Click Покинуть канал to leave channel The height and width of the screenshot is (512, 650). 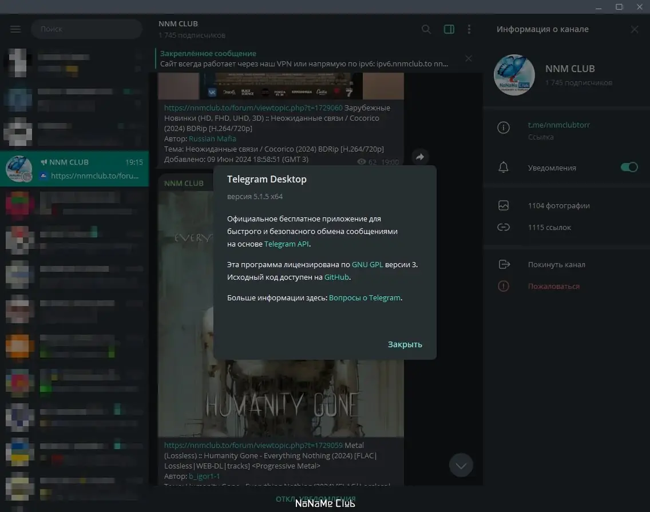coord(556,264)
